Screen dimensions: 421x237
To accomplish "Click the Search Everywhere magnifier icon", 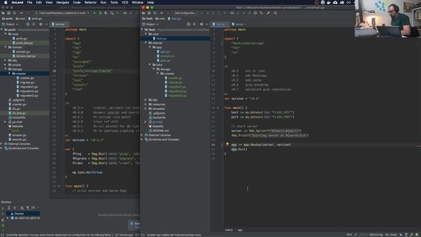I will pyautogui.click(x=275, y=13).
